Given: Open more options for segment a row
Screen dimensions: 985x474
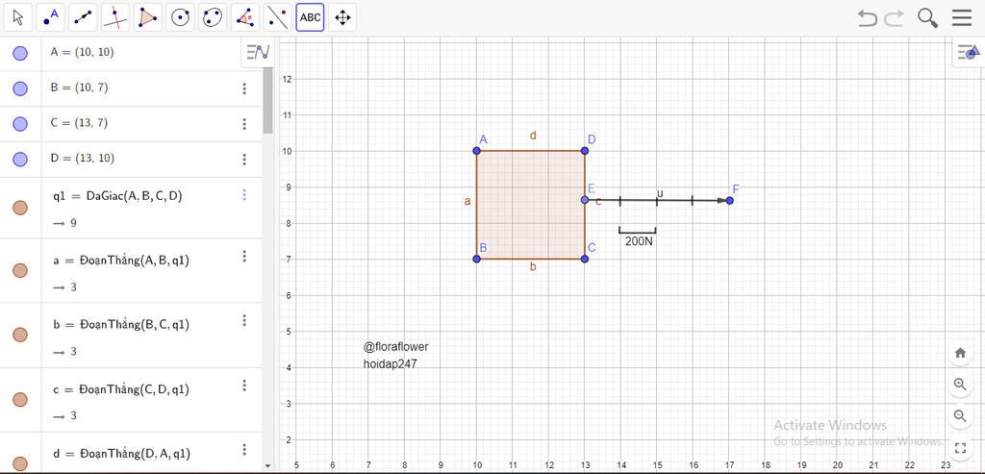Looking at the screenshot, I should pyautogui.click(x=244, y=256).
